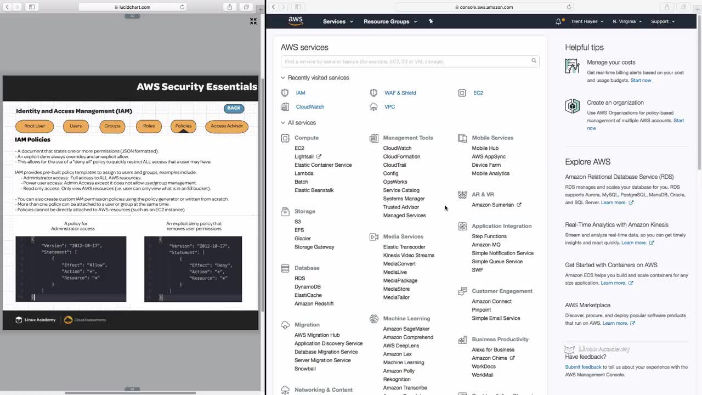This screenshot has height=395, width=702.
Task: Go back in the AWS console browser window
Action: [274, 7]
